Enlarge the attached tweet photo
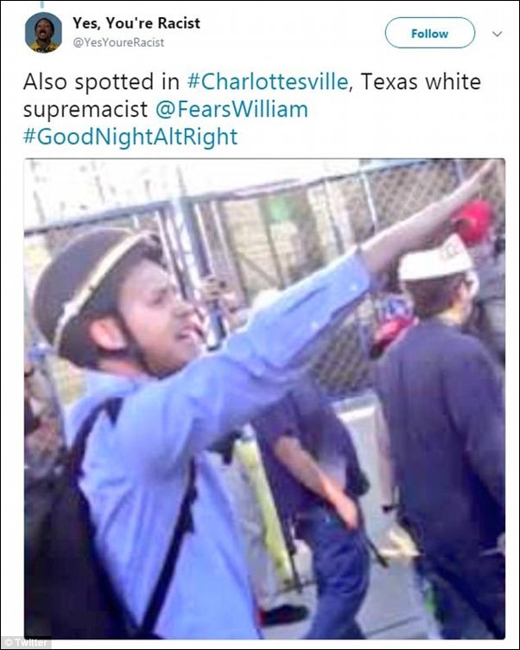The image size is (520, 650). [264, 398]
